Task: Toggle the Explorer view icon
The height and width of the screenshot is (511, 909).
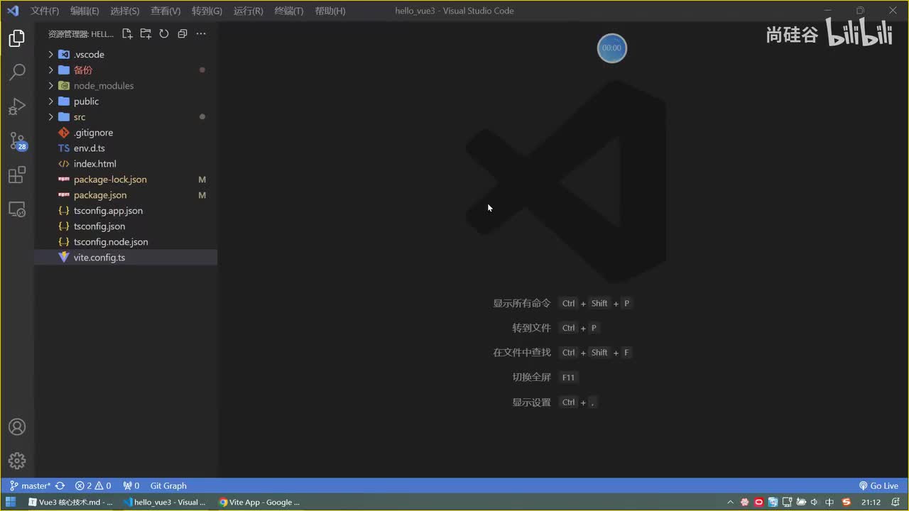Action: pos(17,38)
